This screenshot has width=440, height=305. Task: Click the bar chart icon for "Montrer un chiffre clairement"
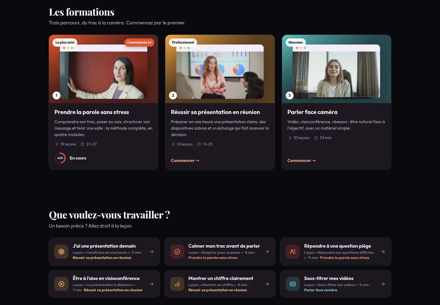(177, 284)
